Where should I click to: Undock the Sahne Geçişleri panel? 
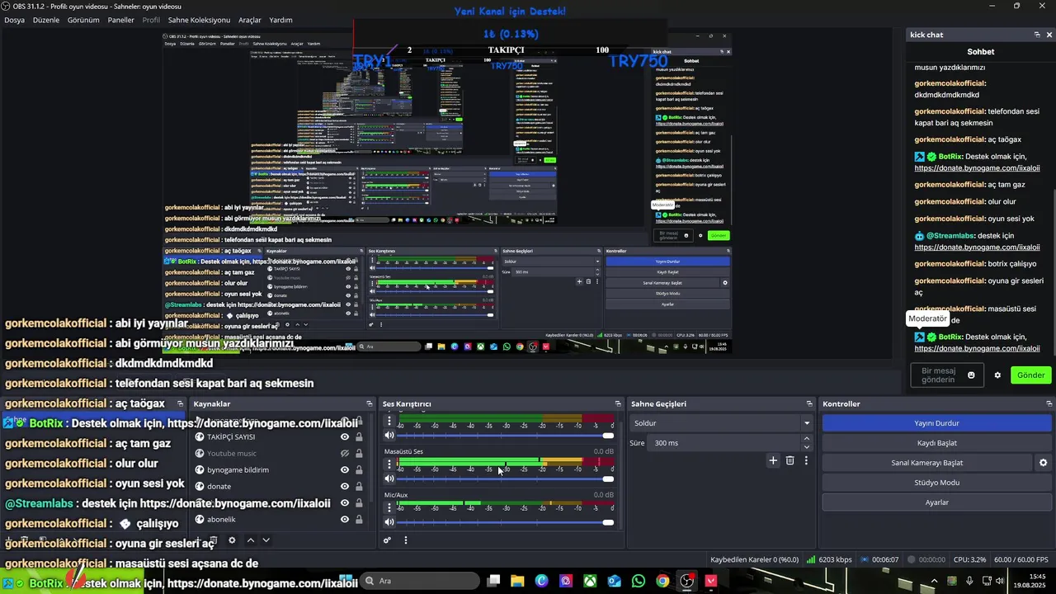pos(809,403)
